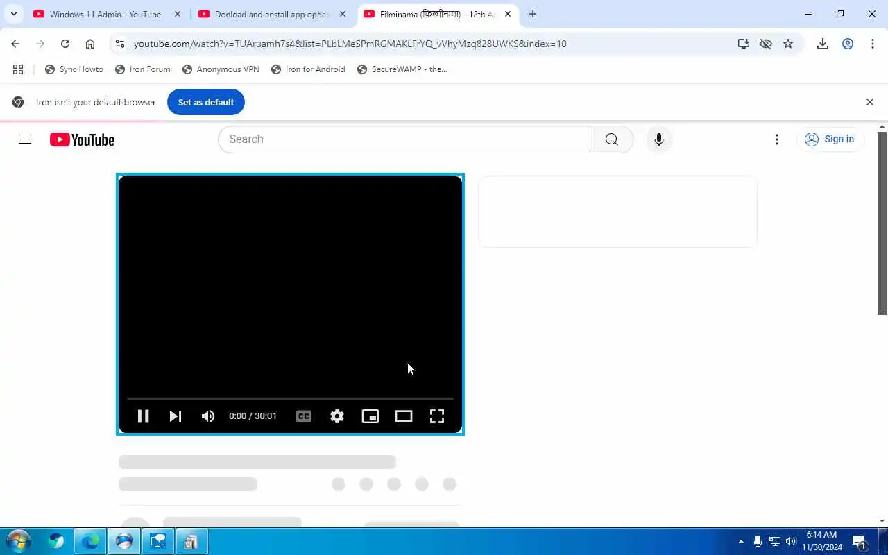Image resolution: width=888 pixels, height=555 pixels.
Task: Dismiss the default browser notification bar
Action: click(x=870, y=102)
